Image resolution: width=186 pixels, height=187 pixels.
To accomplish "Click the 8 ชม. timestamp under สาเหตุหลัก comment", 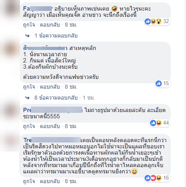I will 71,87.
